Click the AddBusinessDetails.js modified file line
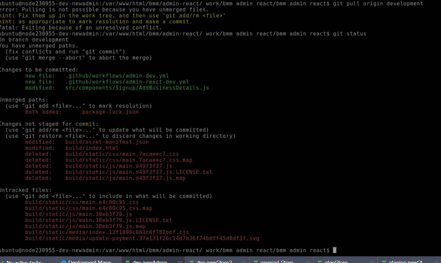The height and width of the screenshot is (263, 441). pos(137,88)
